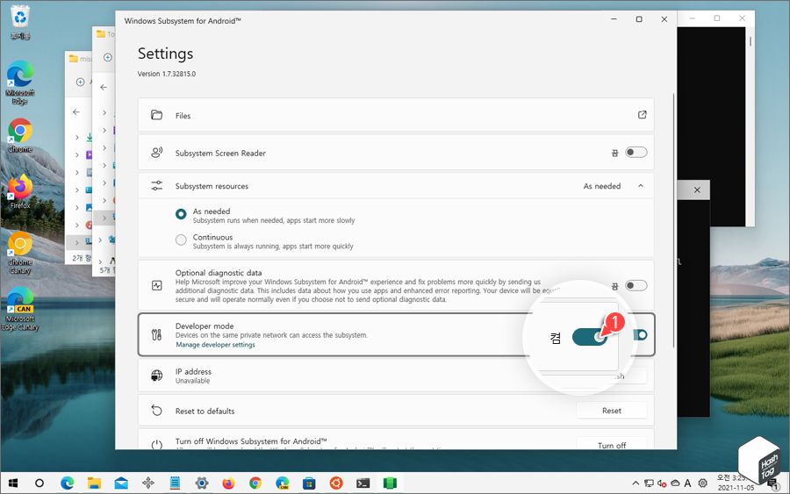The image size is (790, 494).
Task: Go back in the misc Explorer window
Action: pyautogui.click(x=76, y=111)
